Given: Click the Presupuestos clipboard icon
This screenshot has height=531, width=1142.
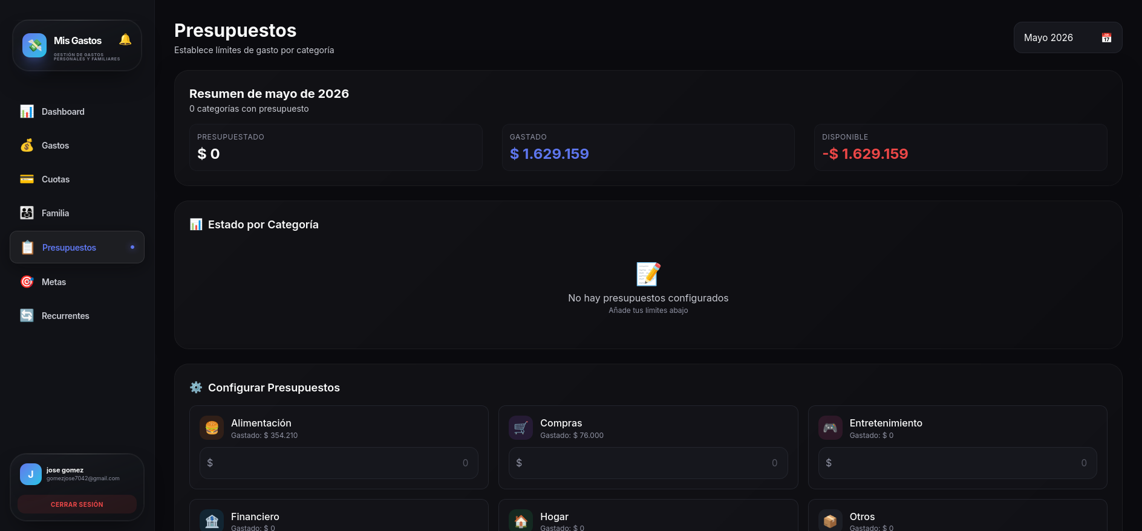Looking at the screenshot, I should [x=28, y=248].
